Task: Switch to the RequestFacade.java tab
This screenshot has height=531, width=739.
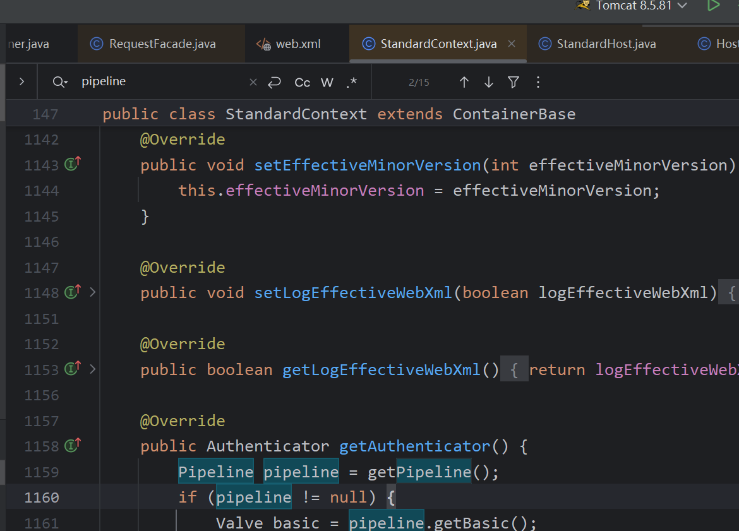Action: point(162,44)
